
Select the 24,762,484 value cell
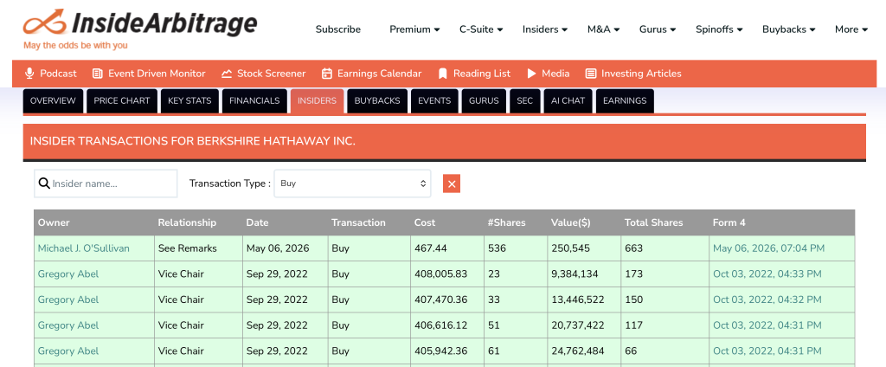coord(584,351)
